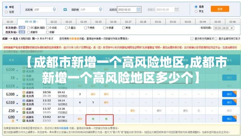Click 出发地 input field
This screenshot has height=139, width=241.
point(45,10)
